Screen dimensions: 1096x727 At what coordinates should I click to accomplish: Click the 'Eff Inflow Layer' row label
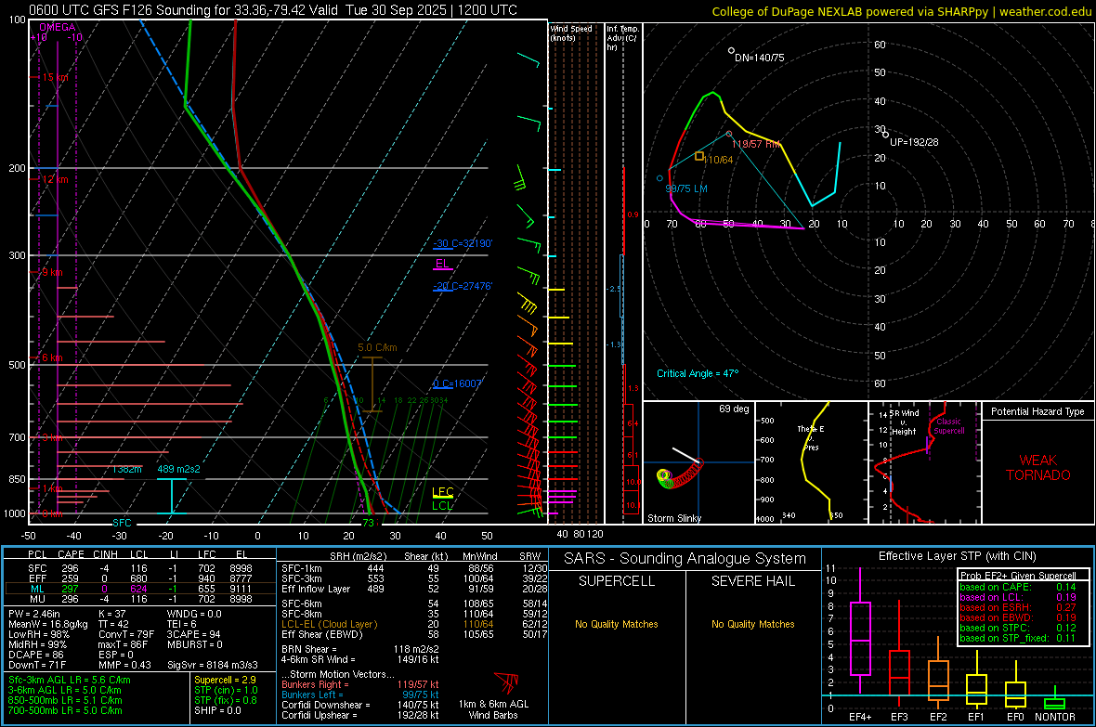tap(316, 590)
